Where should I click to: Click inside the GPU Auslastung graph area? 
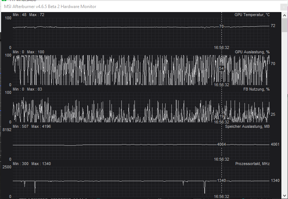141,70
